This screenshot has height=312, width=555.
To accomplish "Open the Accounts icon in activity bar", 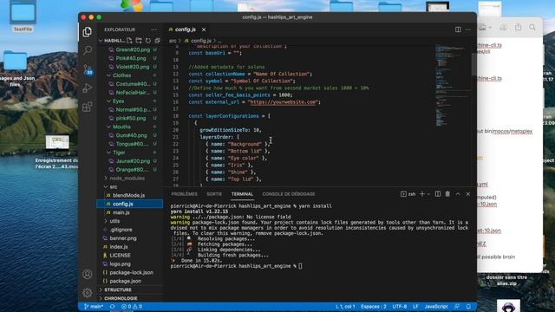I will [x=87, y=274].
